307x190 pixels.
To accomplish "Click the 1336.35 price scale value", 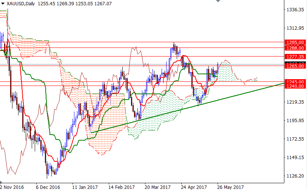I will pyautogui.click(x=295, y=9).
